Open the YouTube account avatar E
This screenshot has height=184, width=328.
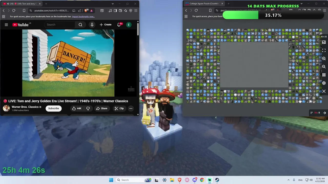[129, 25]
